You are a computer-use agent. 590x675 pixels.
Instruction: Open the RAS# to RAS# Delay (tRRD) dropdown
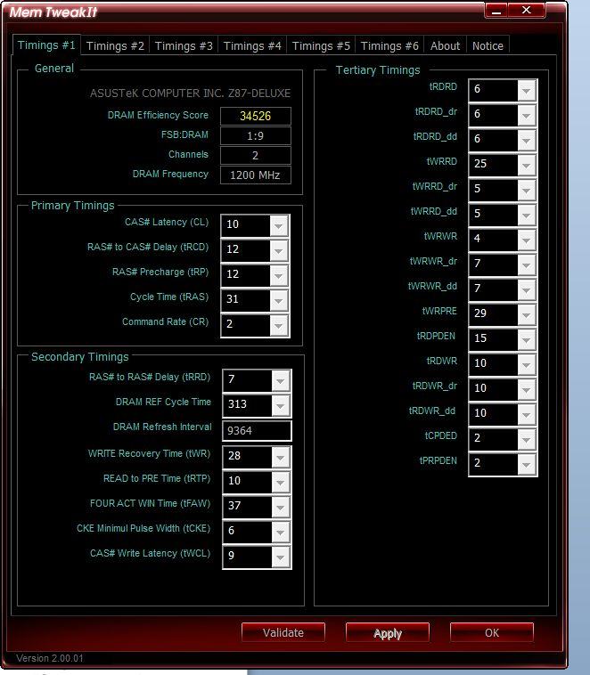pos(281,380)
